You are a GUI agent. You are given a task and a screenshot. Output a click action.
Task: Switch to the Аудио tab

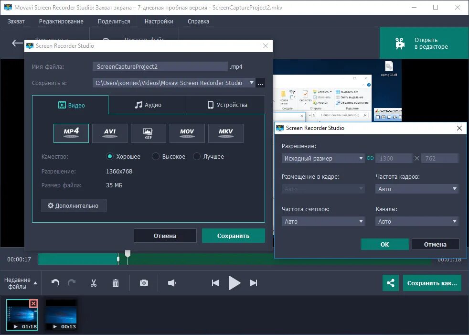(148, 105)
